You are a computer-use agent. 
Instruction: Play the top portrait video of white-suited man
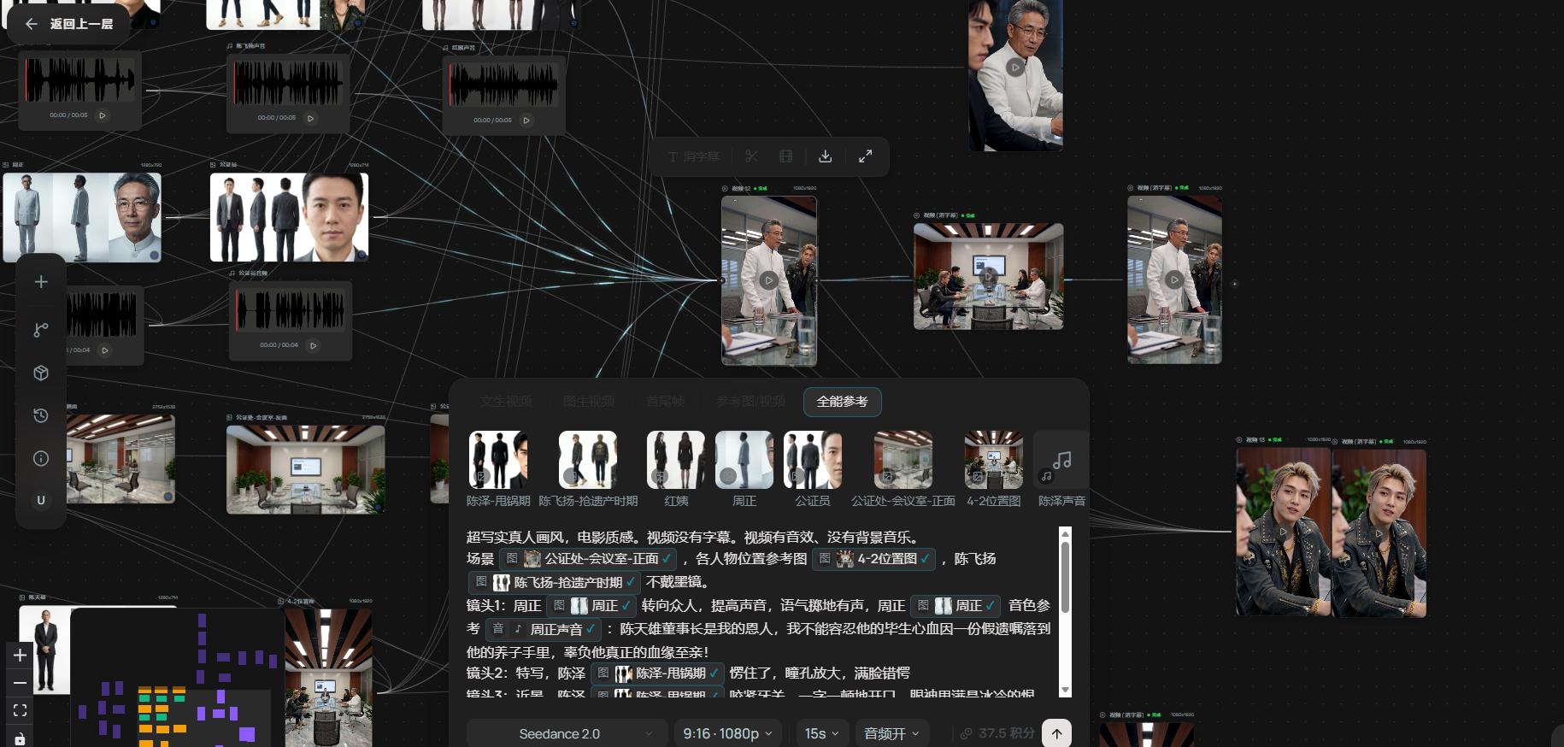tap(1014, 67)
